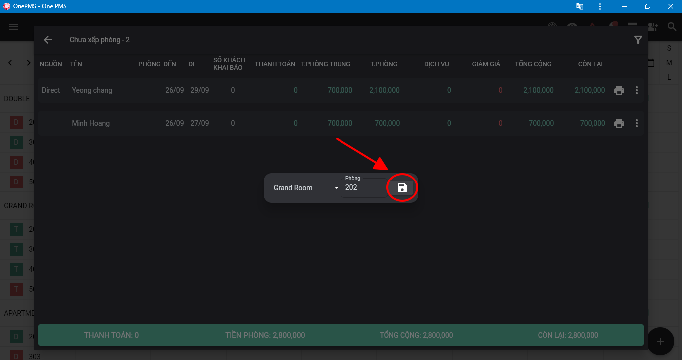Click the DỊCH VỤ column header
Viewport: 682px width, 360px height.
(x=436, y=64)
